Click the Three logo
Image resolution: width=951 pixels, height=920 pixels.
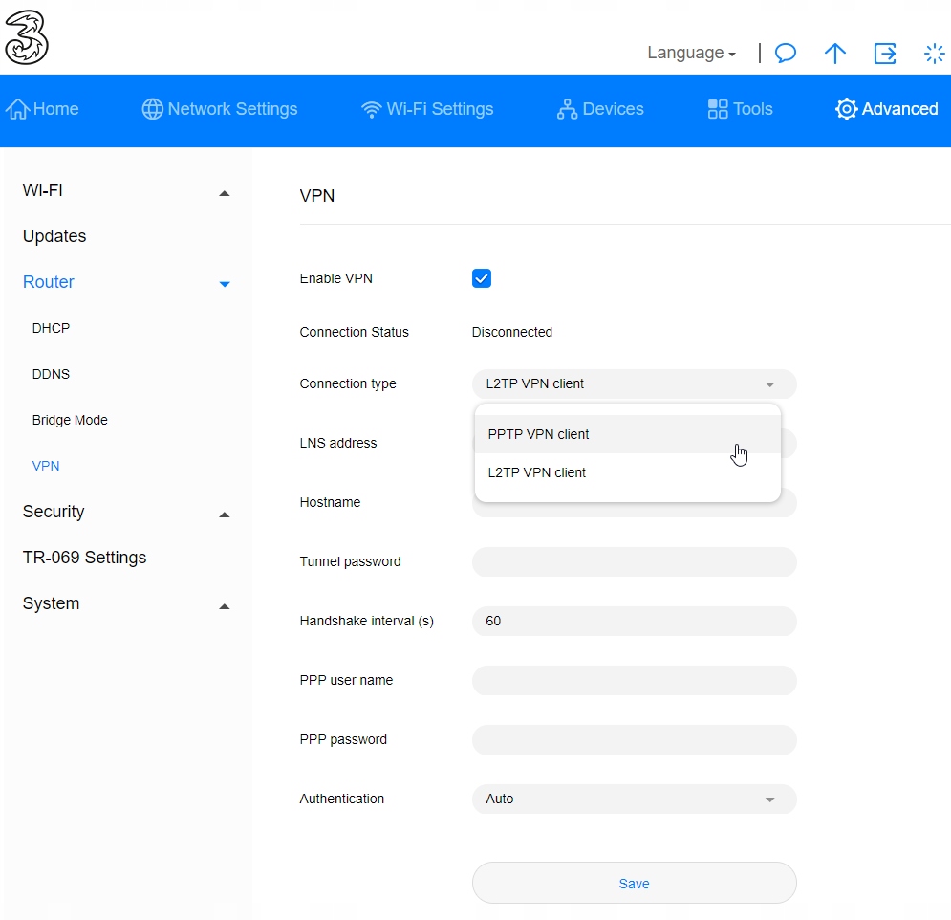pyautogui.click(x=27, y=38)
